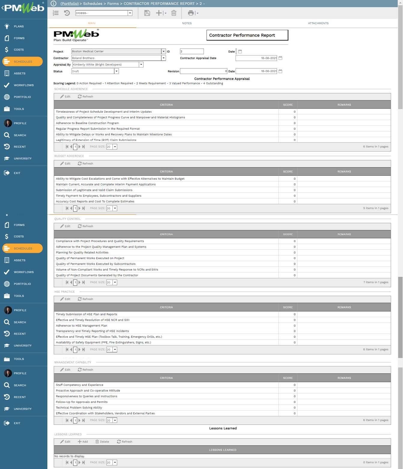Refresh the Quality Control grid

pyautogui.click(x=86, y=226)
